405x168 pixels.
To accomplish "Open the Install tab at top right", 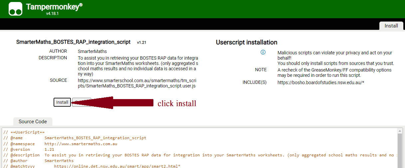I will (391, 26).
